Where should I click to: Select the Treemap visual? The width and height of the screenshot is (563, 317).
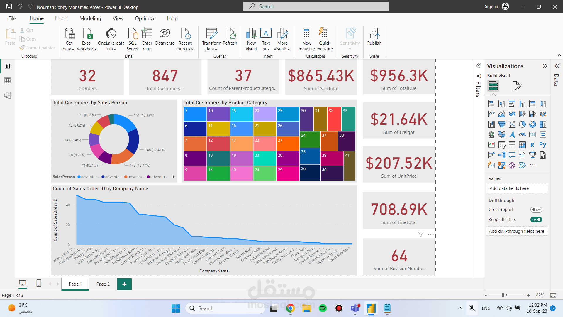click(543, 124)
